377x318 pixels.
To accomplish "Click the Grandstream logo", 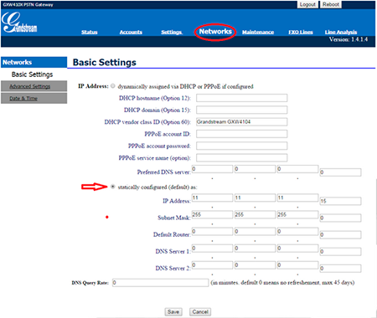I will tap(19, 23).
